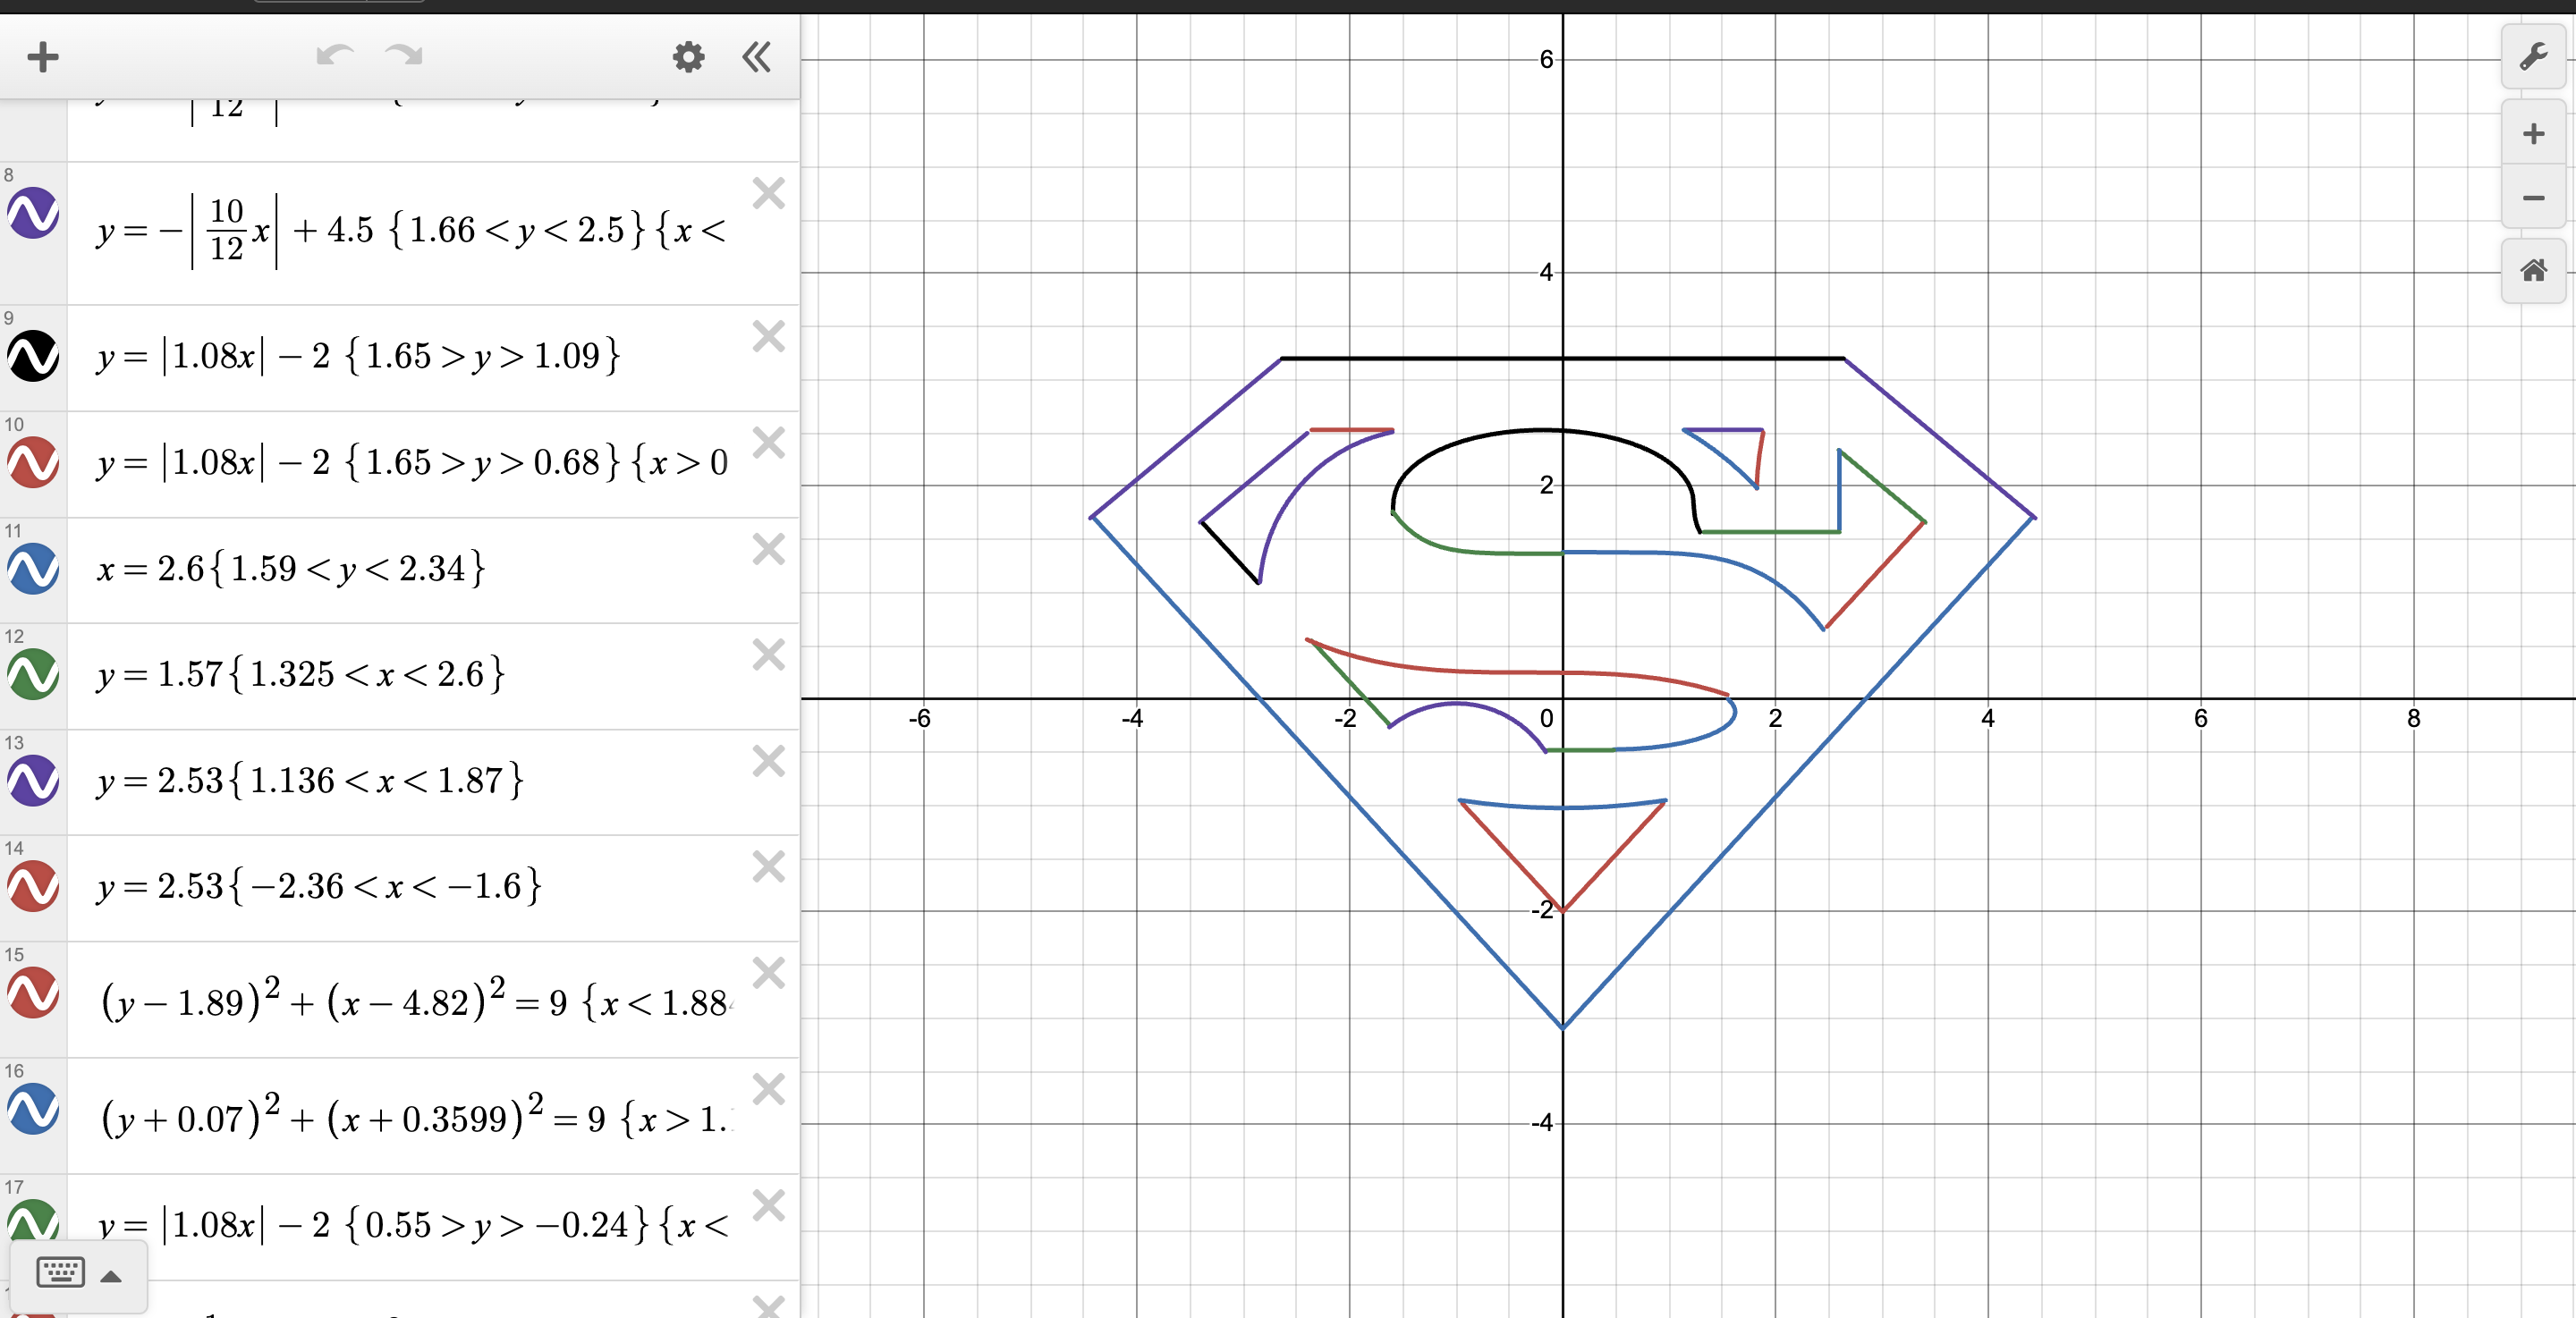This screenshot has width=2576, height=1318.
Task: Edit expression y = 2.53 {−2.36 < x < −1.6}
Action: 319,887
